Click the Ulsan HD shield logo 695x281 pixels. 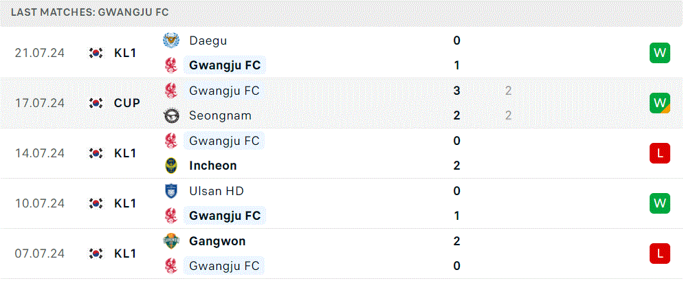coord(170,191)
